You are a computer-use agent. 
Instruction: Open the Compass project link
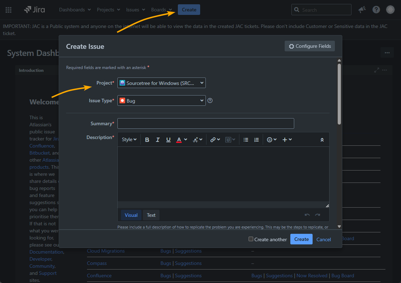(x=97, y=263)
